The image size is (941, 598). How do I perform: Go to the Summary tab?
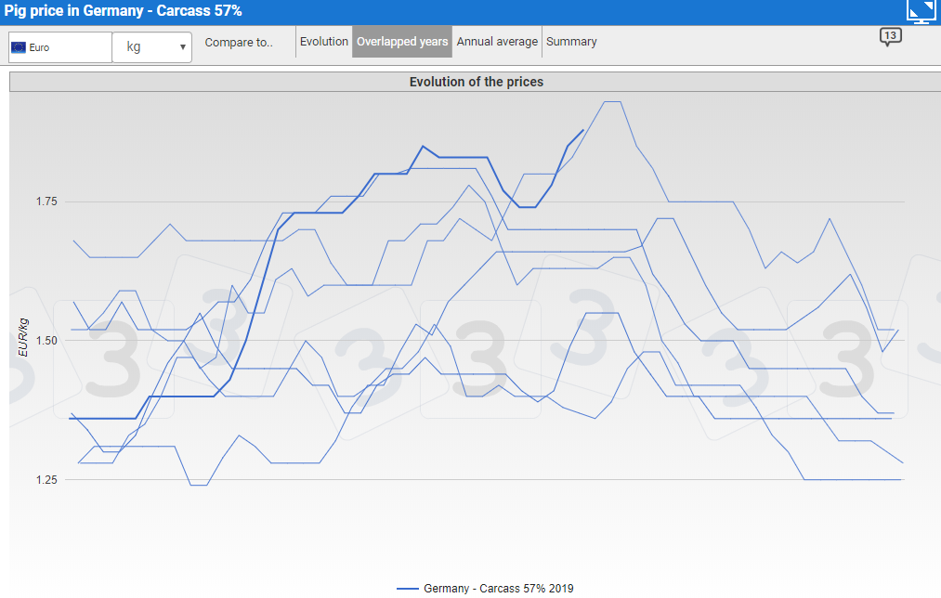[571, 42]
